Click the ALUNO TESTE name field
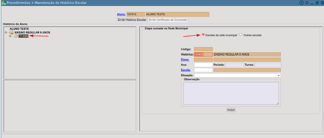The image size is (324, 138). tap(177, 14)
